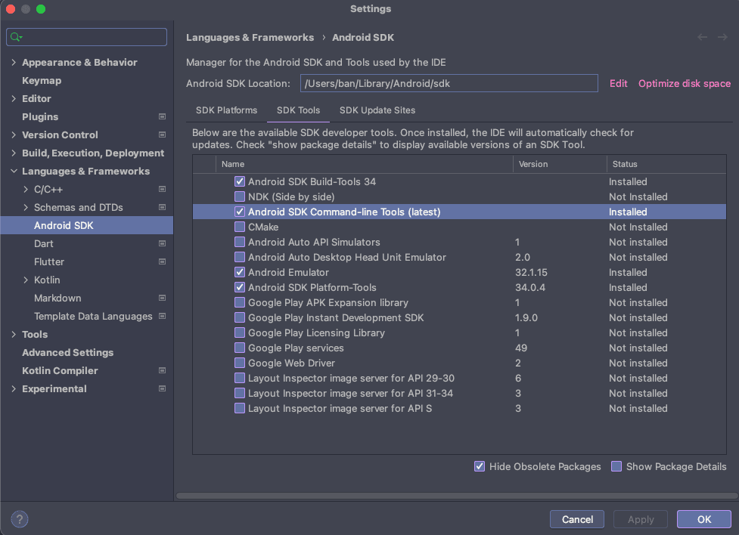Uncheck Android SDK Platform-Tools checkbox
This screenshot has height=535, width=739.
tap(240, 287)
